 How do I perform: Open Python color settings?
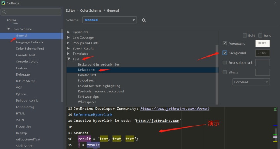[21, 94]
